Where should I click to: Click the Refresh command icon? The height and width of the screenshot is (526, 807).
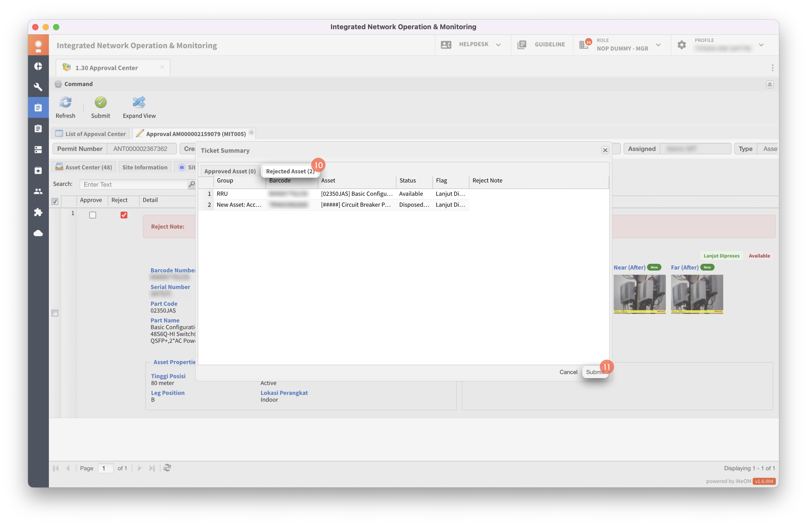(x=66, y=102)
